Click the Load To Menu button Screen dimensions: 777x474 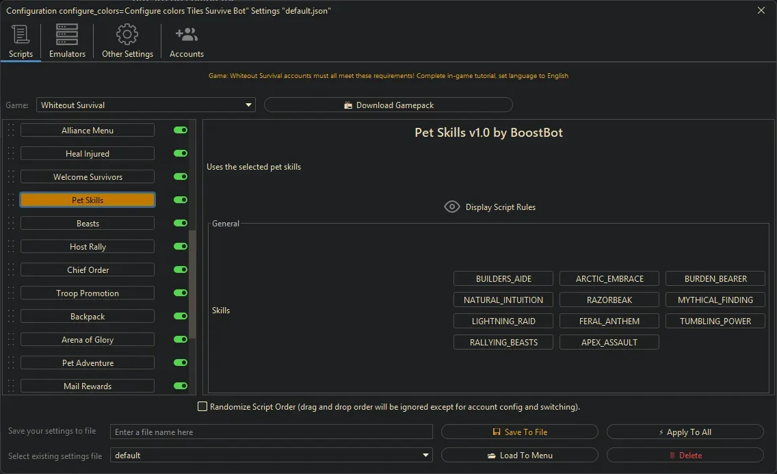pyautogui.click(x=519, y=456)
